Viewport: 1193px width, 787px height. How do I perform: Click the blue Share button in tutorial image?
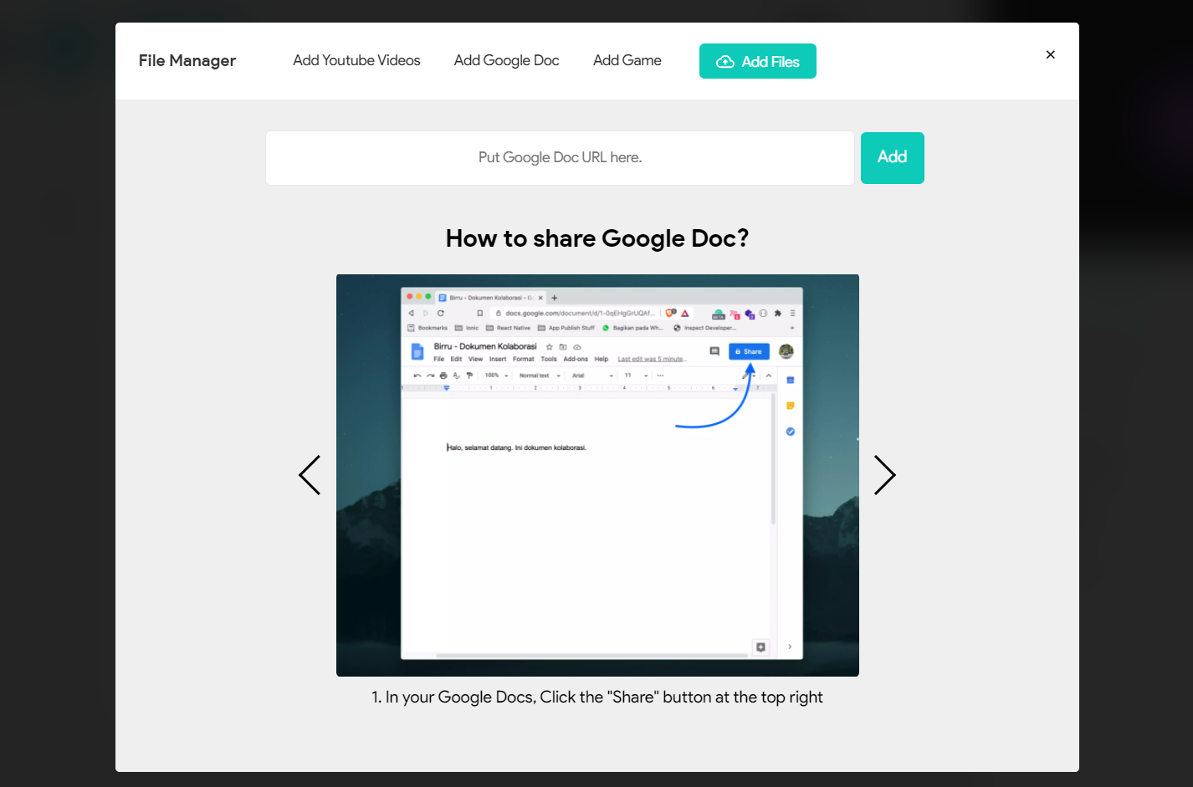pyautogui.click(x=749, y=351)
